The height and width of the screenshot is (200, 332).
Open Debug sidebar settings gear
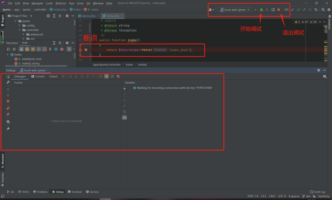coord(8,122)
